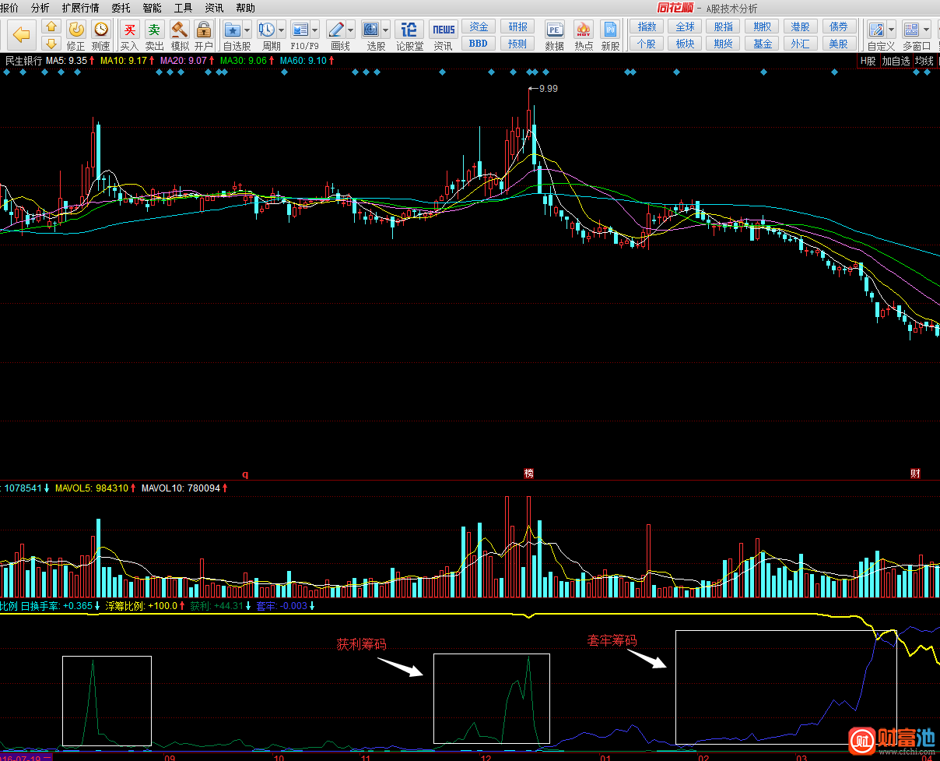This screenshot has height=761, width=940.
Task: Click the 指数 index button
Action: pos(647,26)
